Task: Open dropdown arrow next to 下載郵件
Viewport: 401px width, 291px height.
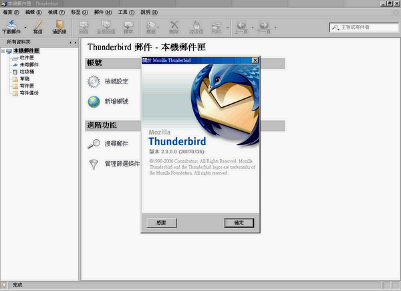Action: [25, 28]
